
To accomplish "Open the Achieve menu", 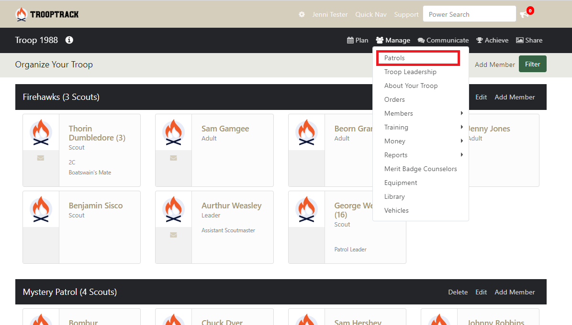I will 493,40.
